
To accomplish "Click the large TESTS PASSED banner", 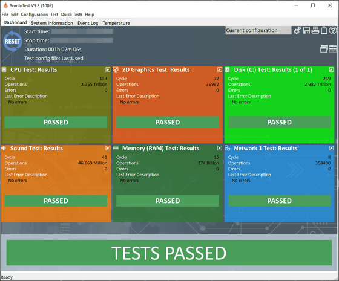I will tap(169, 253).
